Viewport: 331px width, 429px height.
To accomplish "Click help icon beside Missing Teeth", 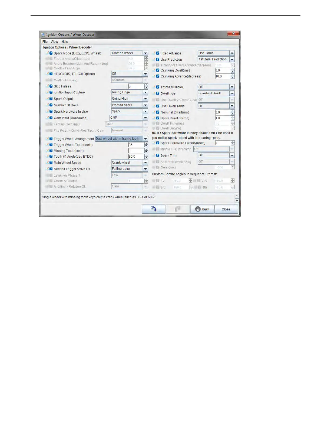I will coord(51,151).
